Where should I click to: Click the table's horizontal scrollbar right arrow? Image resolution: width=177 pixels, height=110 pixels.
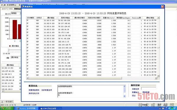click(x=156, y=78)
